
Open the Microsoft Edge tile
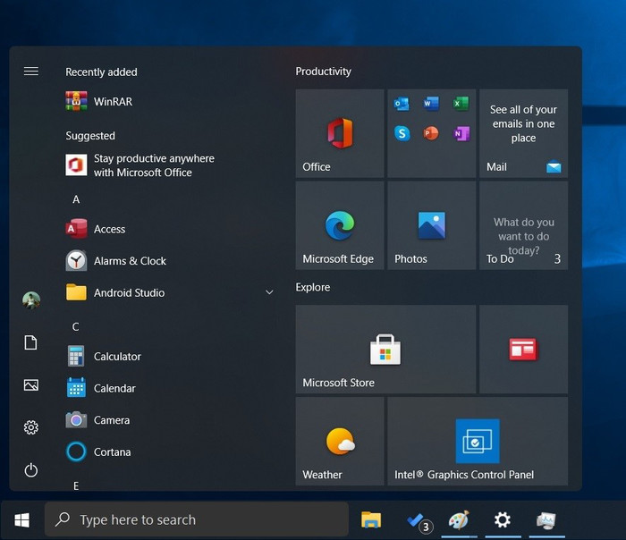[340, 225]
